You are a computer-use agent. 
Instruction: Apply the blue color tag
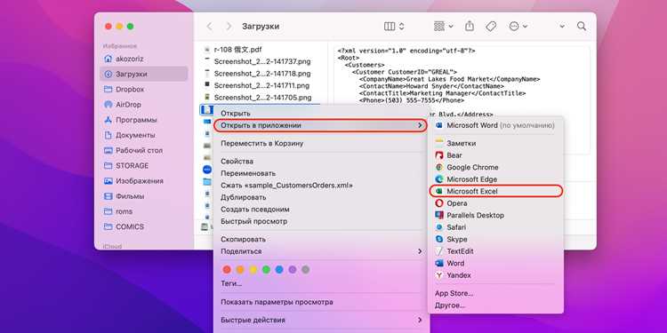(279, 270)
